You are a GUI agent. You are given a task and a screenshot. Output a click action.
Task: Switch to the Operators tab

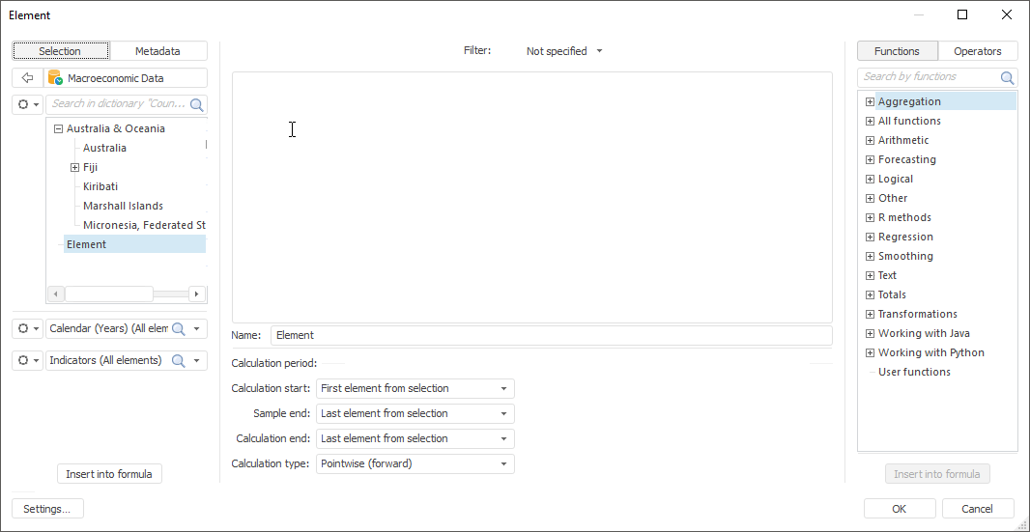(978, 50)
